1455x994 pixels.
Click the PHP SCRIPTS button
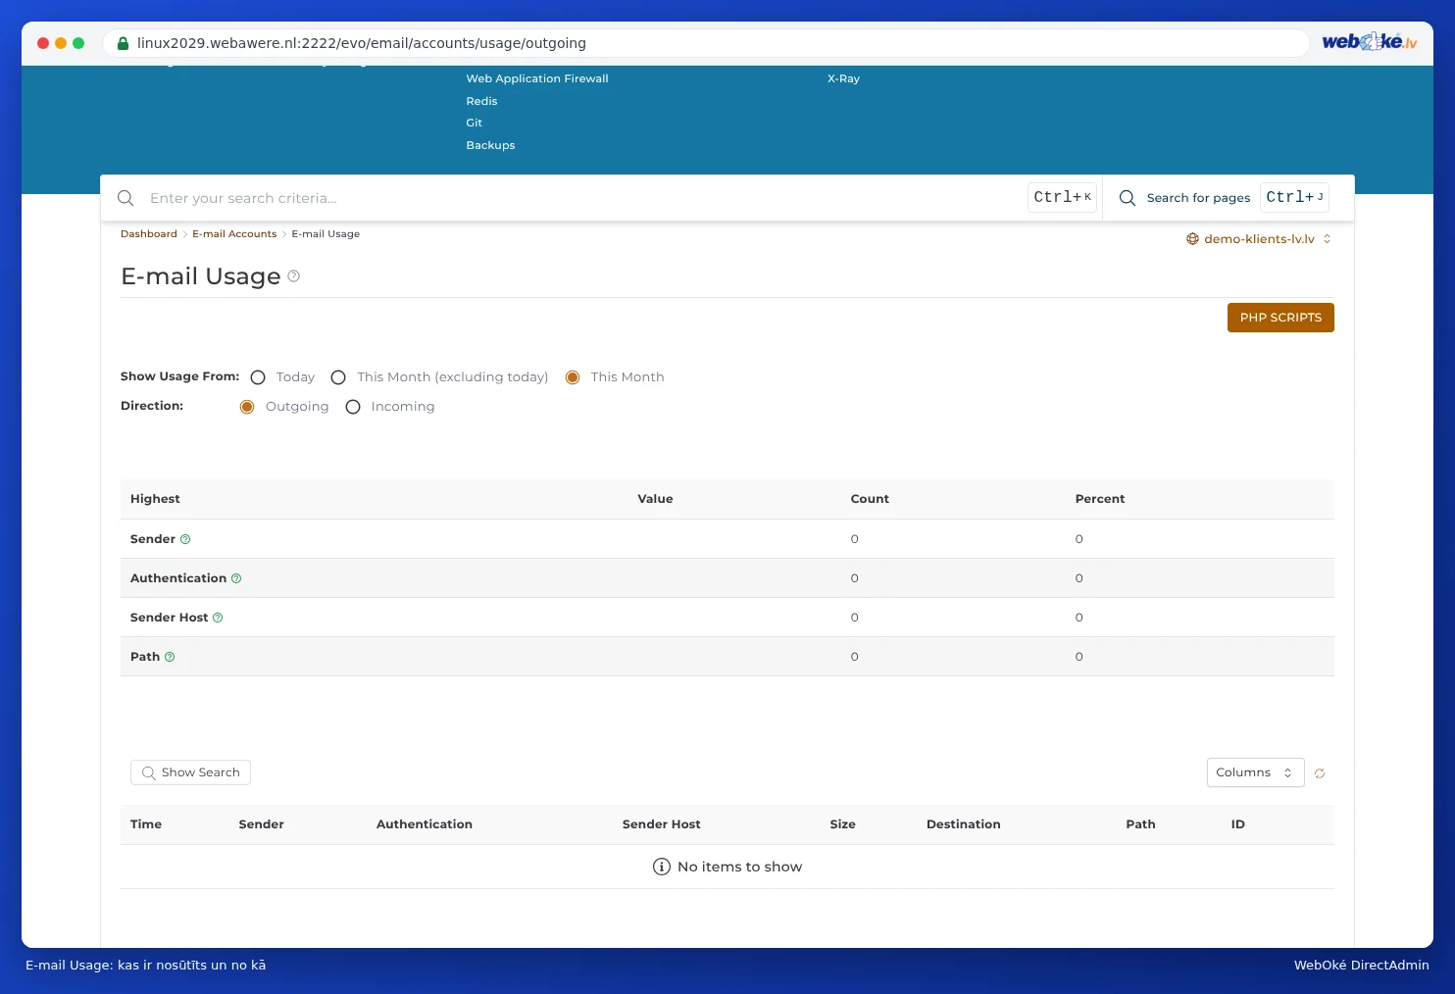1280,318
